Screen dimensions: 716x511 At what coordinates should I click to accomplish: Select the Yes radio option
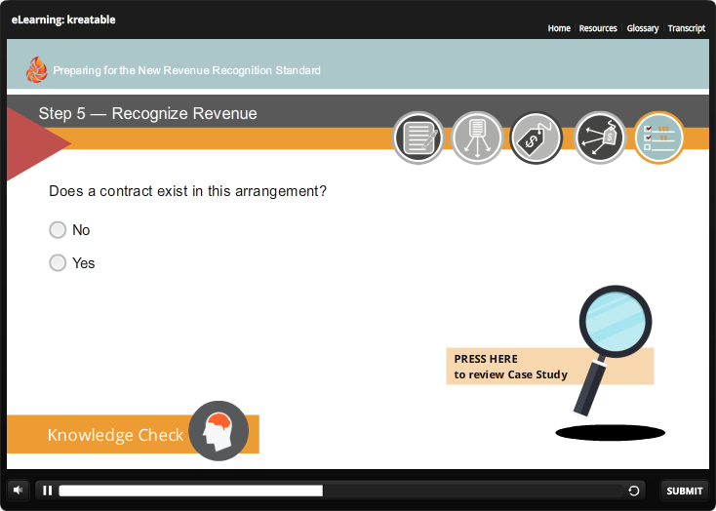[x=58, y=263]
